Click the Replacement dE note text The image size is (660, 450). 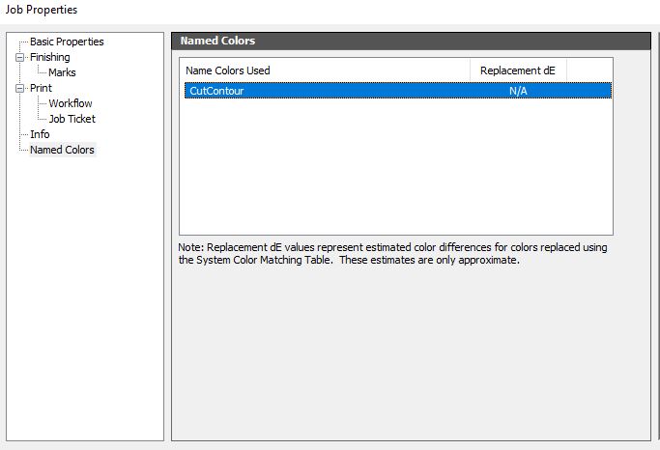(x=392, y=254)
